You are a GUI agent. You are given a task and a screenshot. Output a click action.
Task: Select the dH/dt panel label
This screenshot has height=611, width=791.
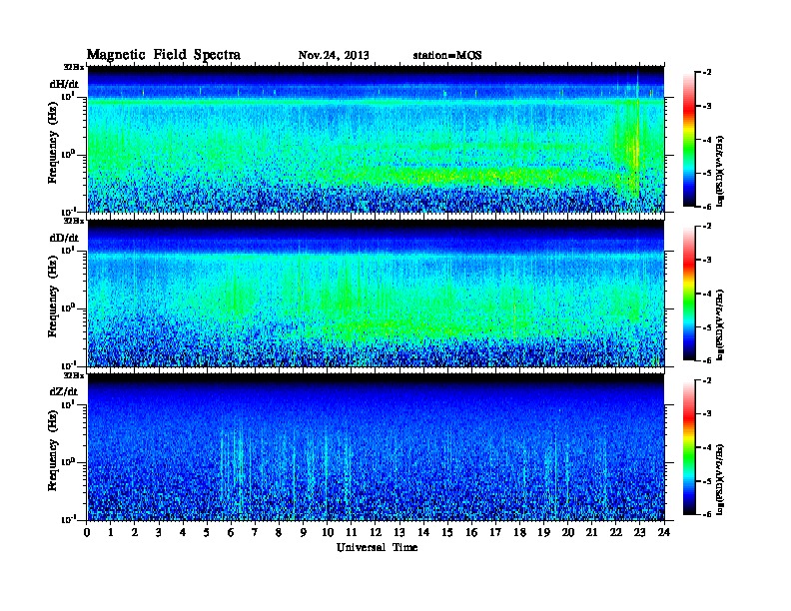pos(64,84)
